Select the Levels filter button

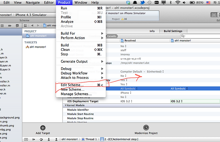112,36
